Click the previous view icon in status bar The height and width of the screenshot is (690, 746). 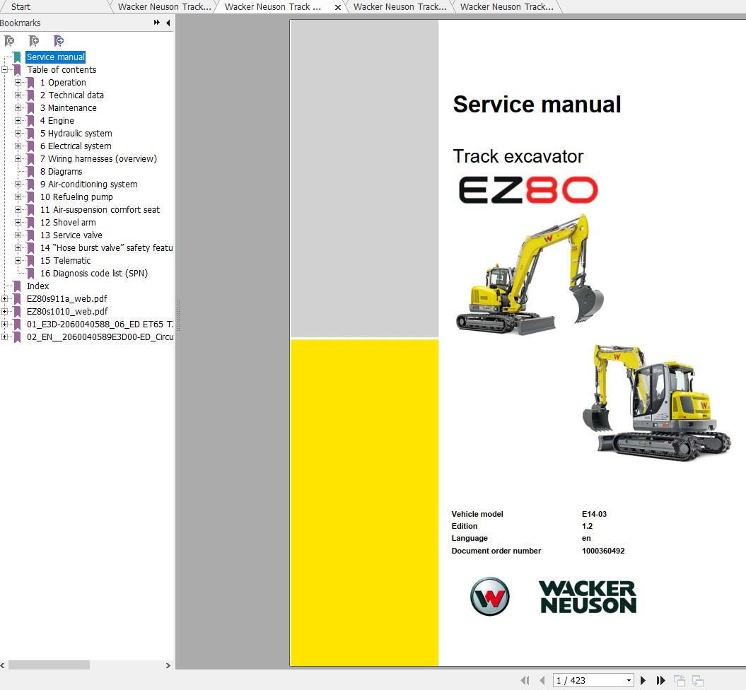(x=679, y=681)
